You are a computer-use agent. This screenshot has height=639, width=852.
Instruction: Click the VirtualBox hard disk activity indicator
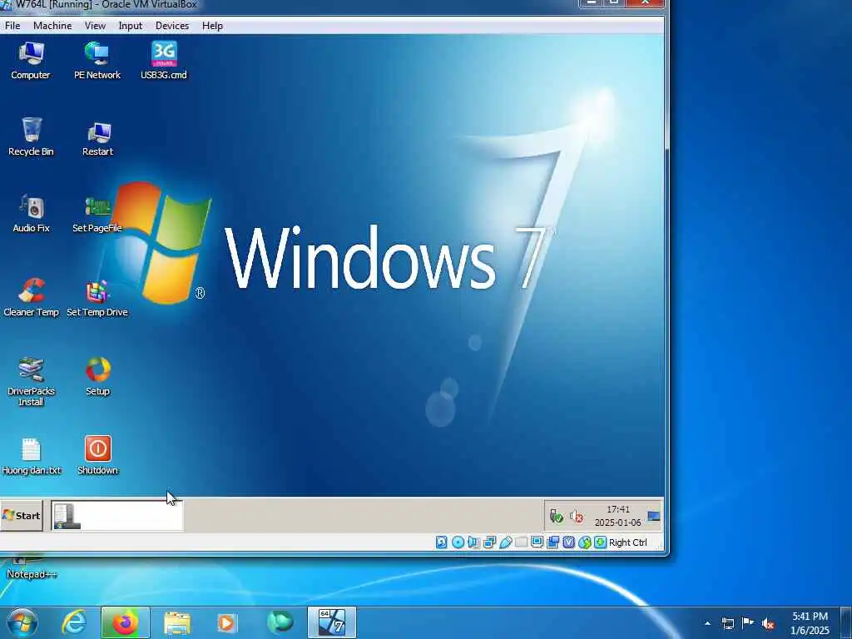pos(441,542)
